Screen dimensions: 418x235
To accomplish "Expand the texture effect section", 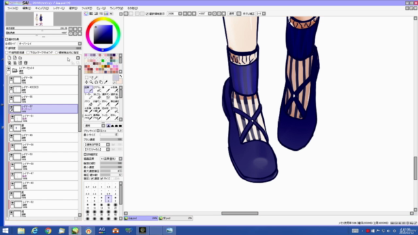I will point(7,39).
